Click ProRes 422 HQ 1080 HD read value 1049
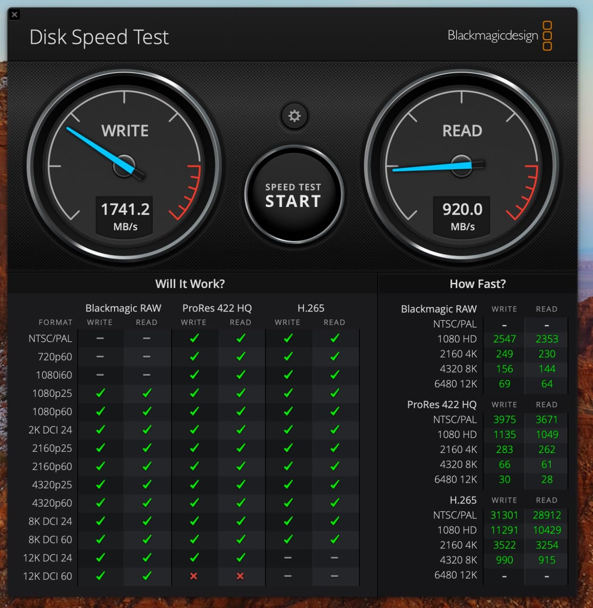Screen dimensions: 593x608 tap(547, 435)
